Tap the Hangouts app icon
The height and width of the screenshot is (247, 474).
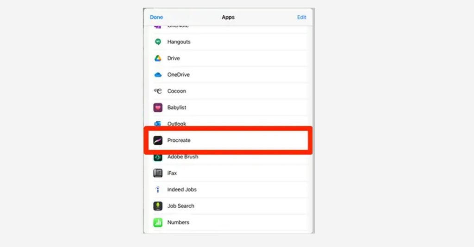pos(158,42)
